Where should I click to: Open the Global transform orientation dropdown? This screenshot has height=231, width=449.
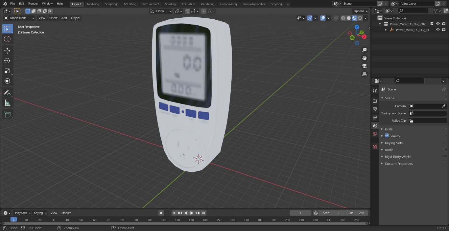(161, 11)
